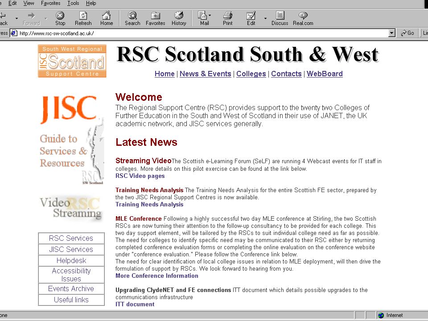
Task: Click the Video Streaming RSC banner
Action: click(x=71, y=208)
